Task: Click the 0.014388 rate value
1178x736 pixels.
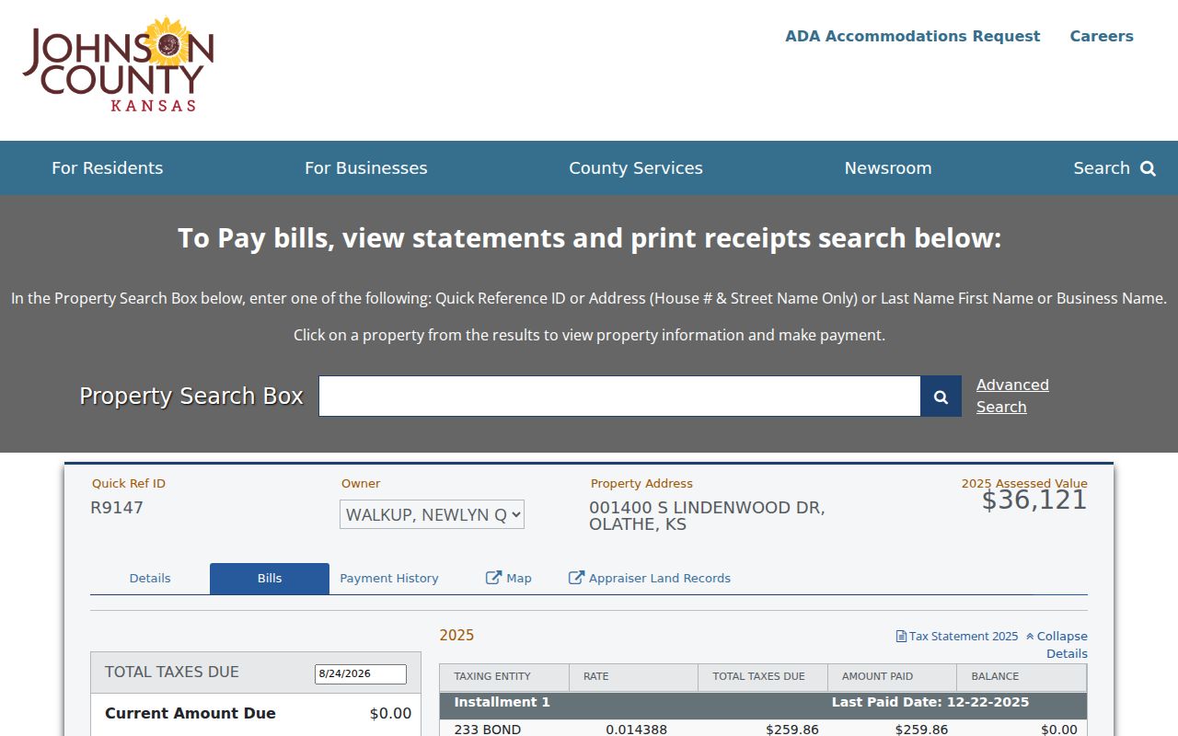Action: tap(636, 730)
